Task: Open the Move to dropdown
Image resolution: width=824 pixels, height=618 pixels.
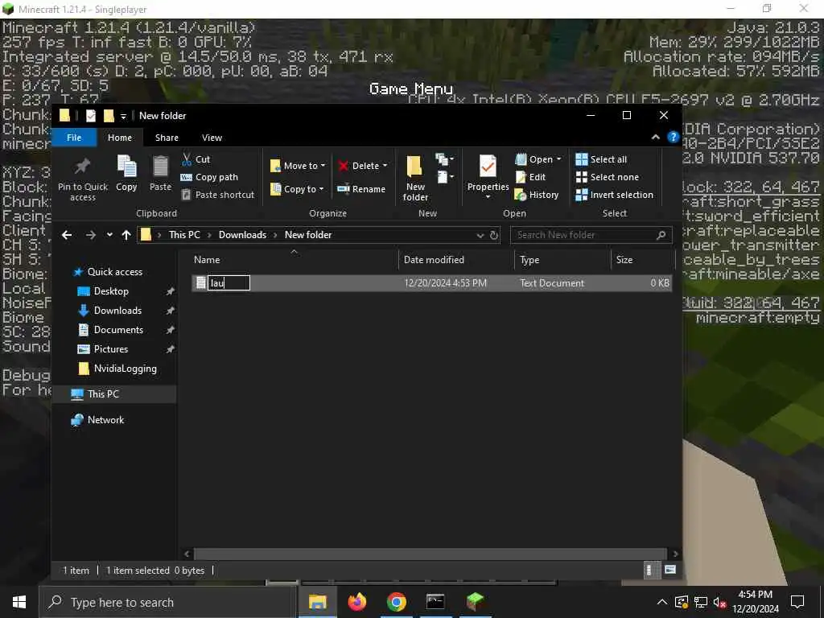Action: [x=298, y=166]
